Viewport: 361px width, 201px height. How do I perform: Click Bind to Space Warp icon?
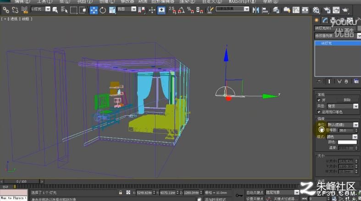click(x=24, y=10)
